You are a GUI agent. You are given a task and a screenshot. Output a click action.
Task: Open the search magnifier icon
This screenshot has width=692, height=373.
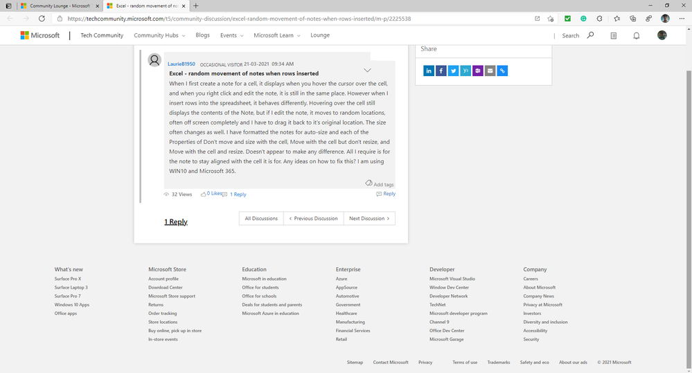(590, 35)
